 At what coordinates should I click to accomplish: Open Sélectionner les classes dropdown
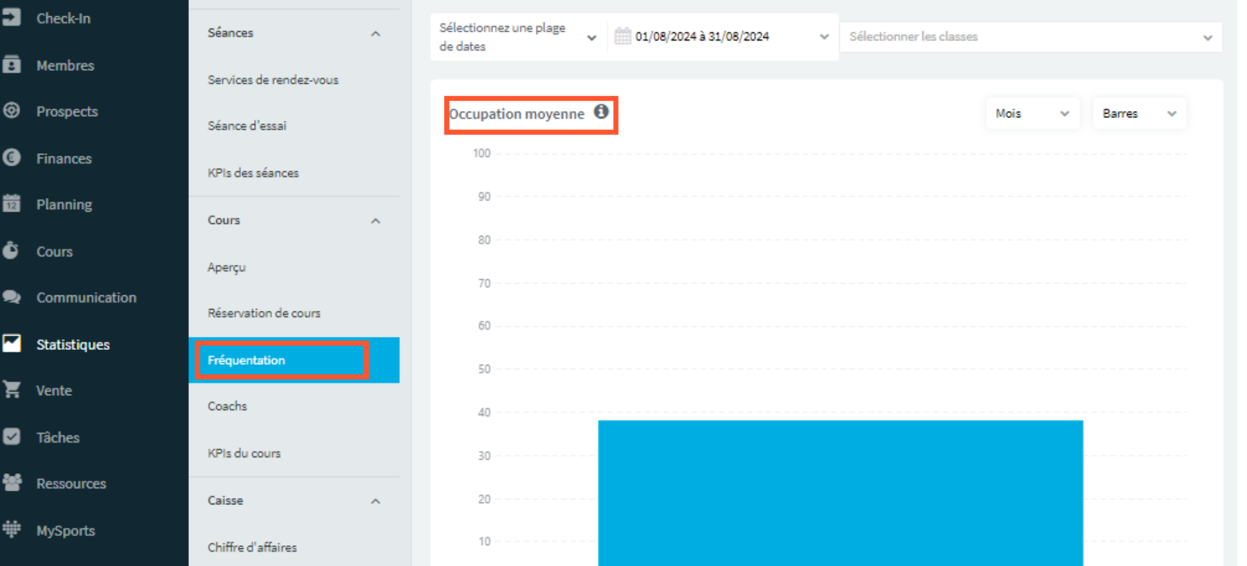coord(1031,37)
